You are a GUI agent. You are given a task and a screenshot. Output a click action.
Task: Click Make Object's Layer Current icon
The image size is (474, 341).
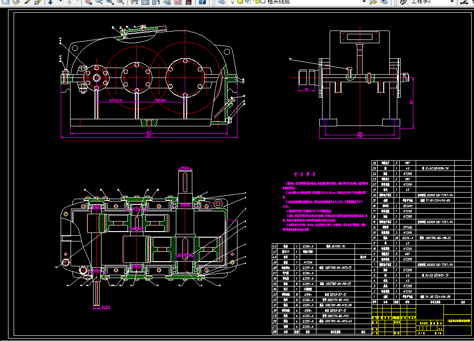pos(373,1)
